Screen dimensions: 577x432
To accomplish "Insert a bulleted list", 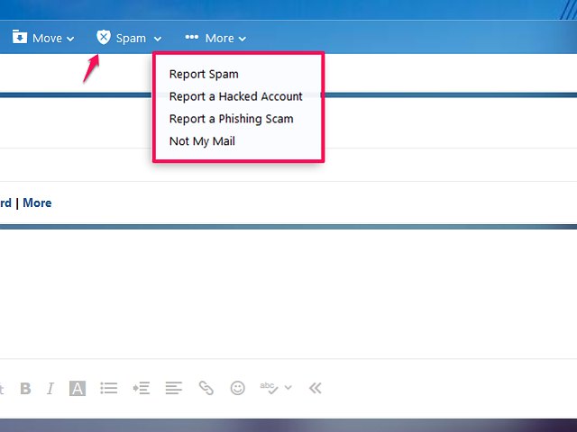I will 109,389.
